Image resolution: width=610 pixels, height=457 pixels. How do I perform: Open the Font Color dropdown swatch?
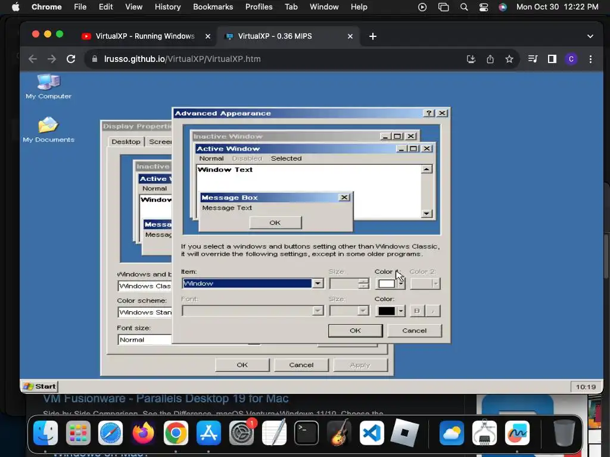(x=401, y=311)
